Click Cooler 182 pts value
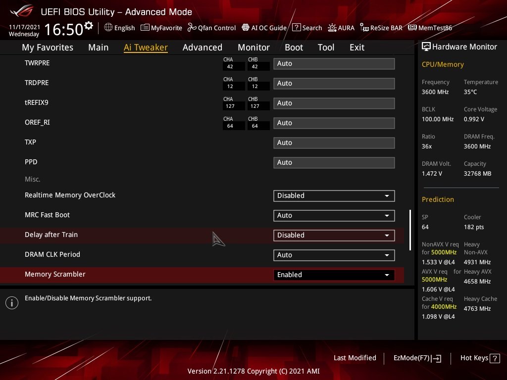 click(474, 227)
